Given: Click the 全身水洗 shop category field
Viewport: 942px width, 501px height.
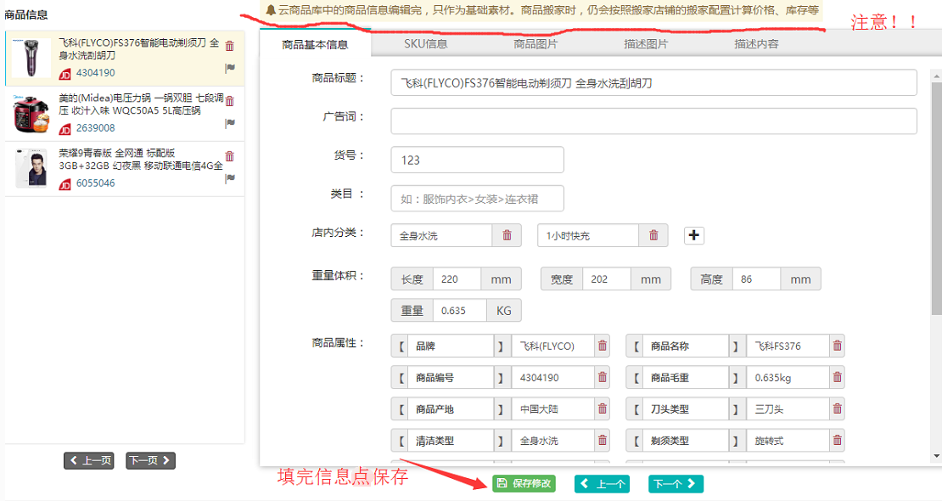Looking at the screenshot, I should (441, 235).
